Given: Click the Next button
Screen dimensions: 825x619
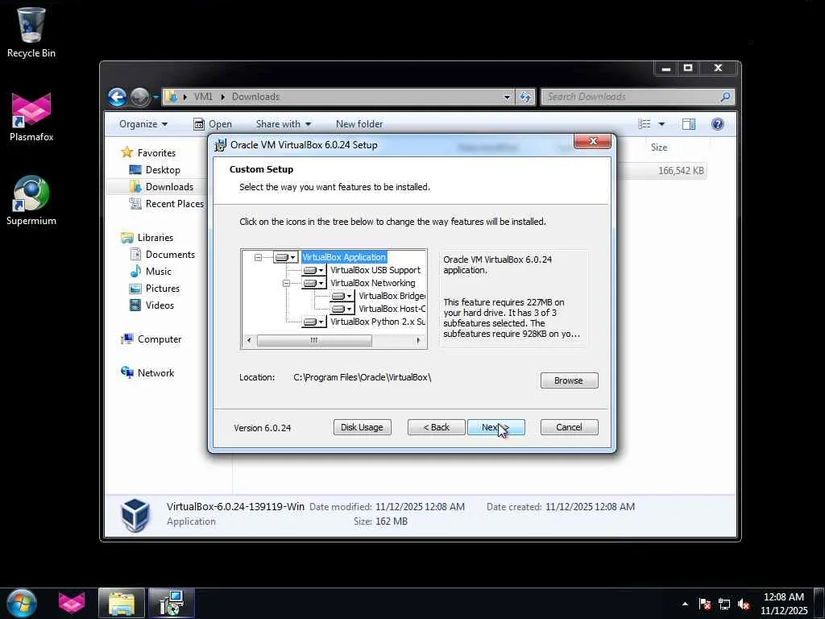Looking at the screenshot, I should tap(495, 427).
